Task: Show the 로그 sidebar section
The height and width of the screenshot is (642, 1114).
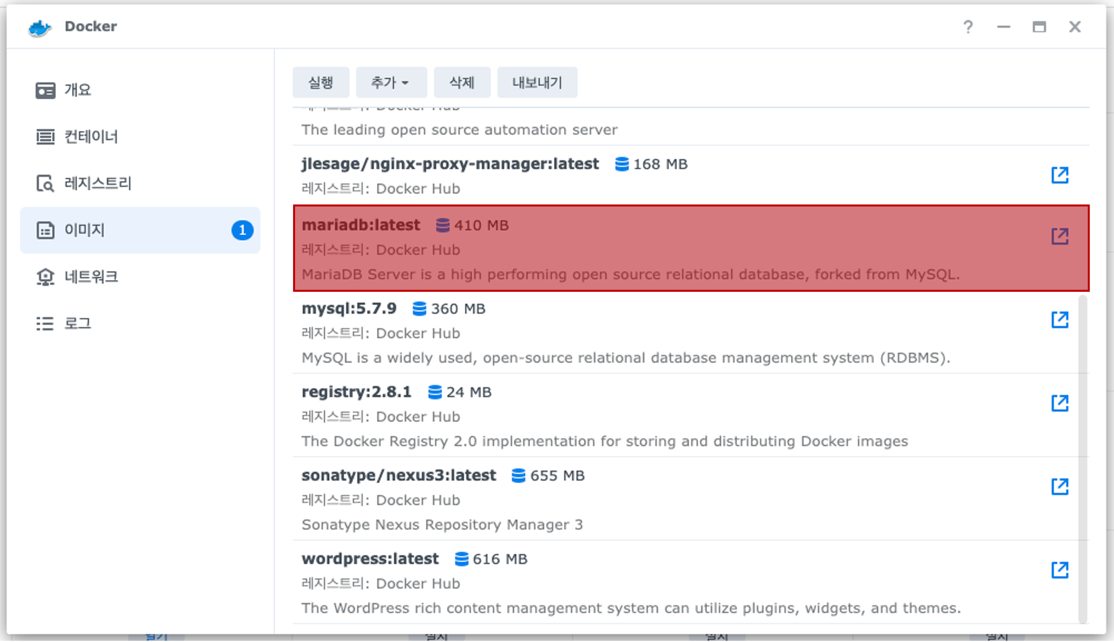Action: click(x=77, y=323)
